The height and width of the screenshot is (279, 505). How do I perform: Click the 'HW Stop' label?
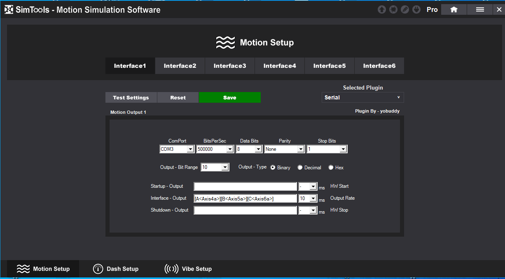[x=339, y=210]
